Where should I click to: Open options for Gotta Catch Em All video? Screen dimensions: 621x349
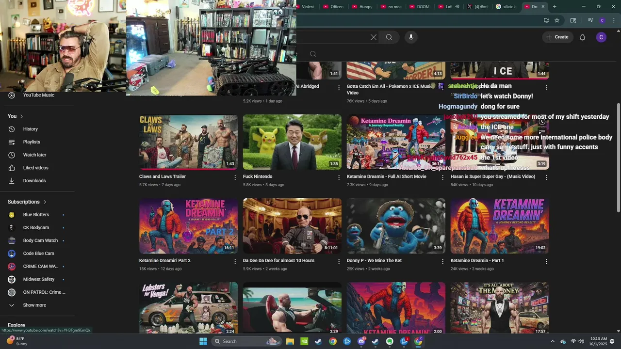tap(442, 87)
